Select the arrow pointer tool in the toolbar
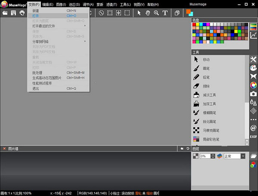Screen dimensions: 258x196 [x=139, y=13]
